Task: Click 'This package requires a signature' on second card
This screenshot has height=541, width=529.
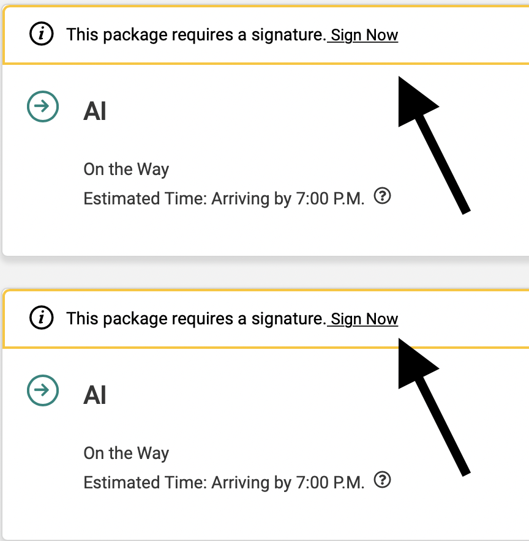Action: click(196, 319)
